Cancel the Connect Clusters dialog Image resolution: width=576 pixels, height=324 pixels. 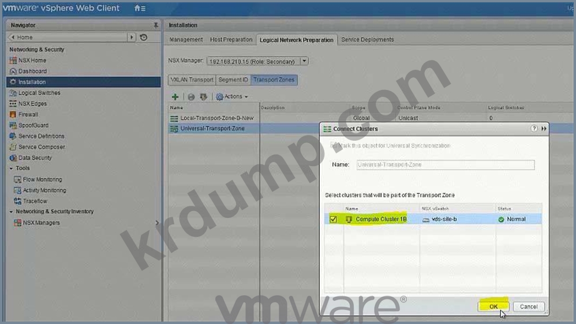point(528,306)
